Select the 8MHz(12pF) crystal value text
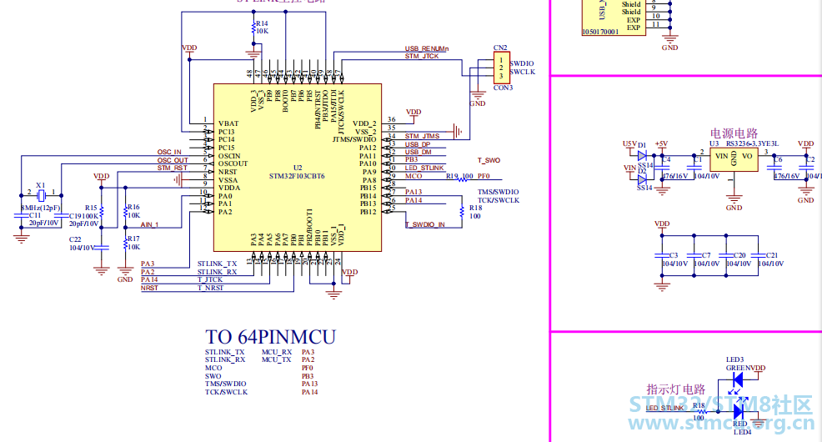This screenshot has width=822, height=442. click(40, 208)
